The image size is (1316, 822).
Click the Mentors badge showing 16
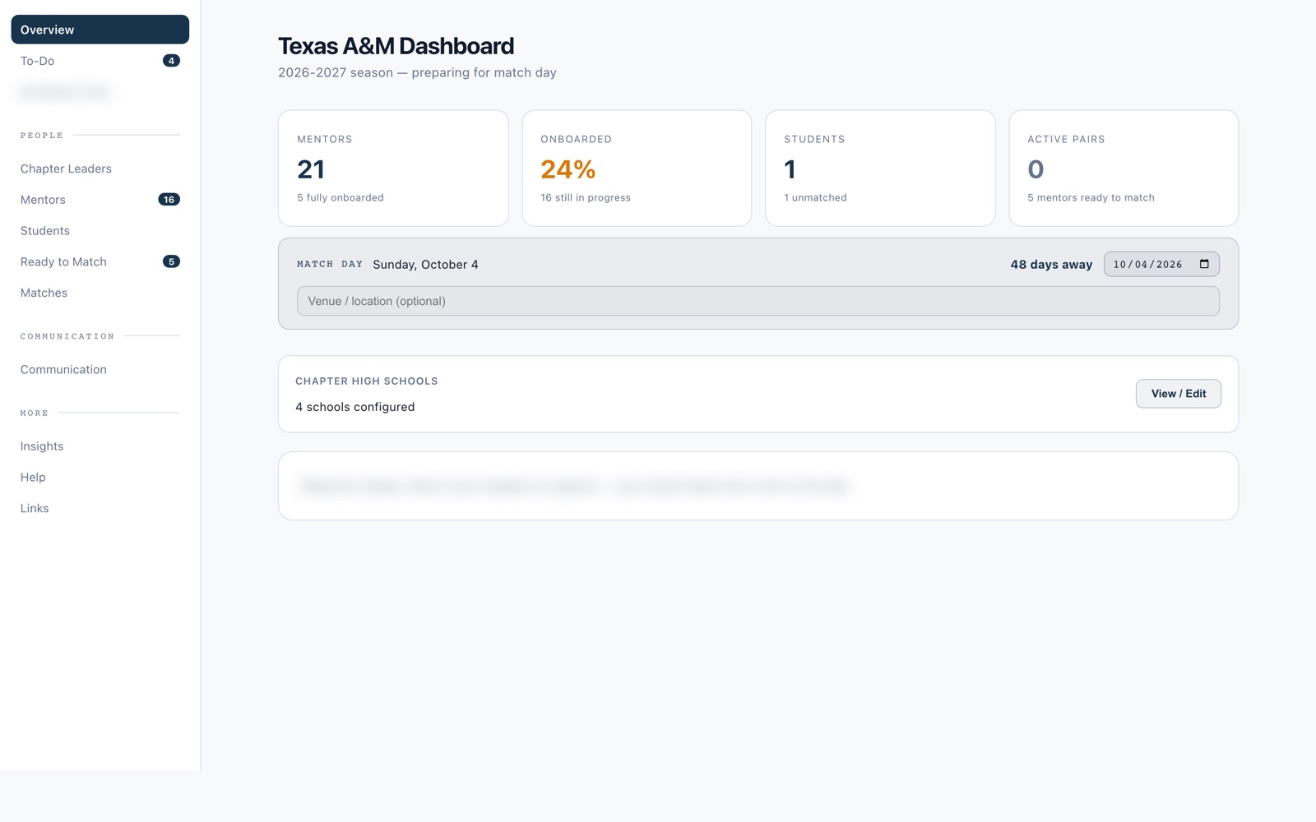[x=169, y=200]
